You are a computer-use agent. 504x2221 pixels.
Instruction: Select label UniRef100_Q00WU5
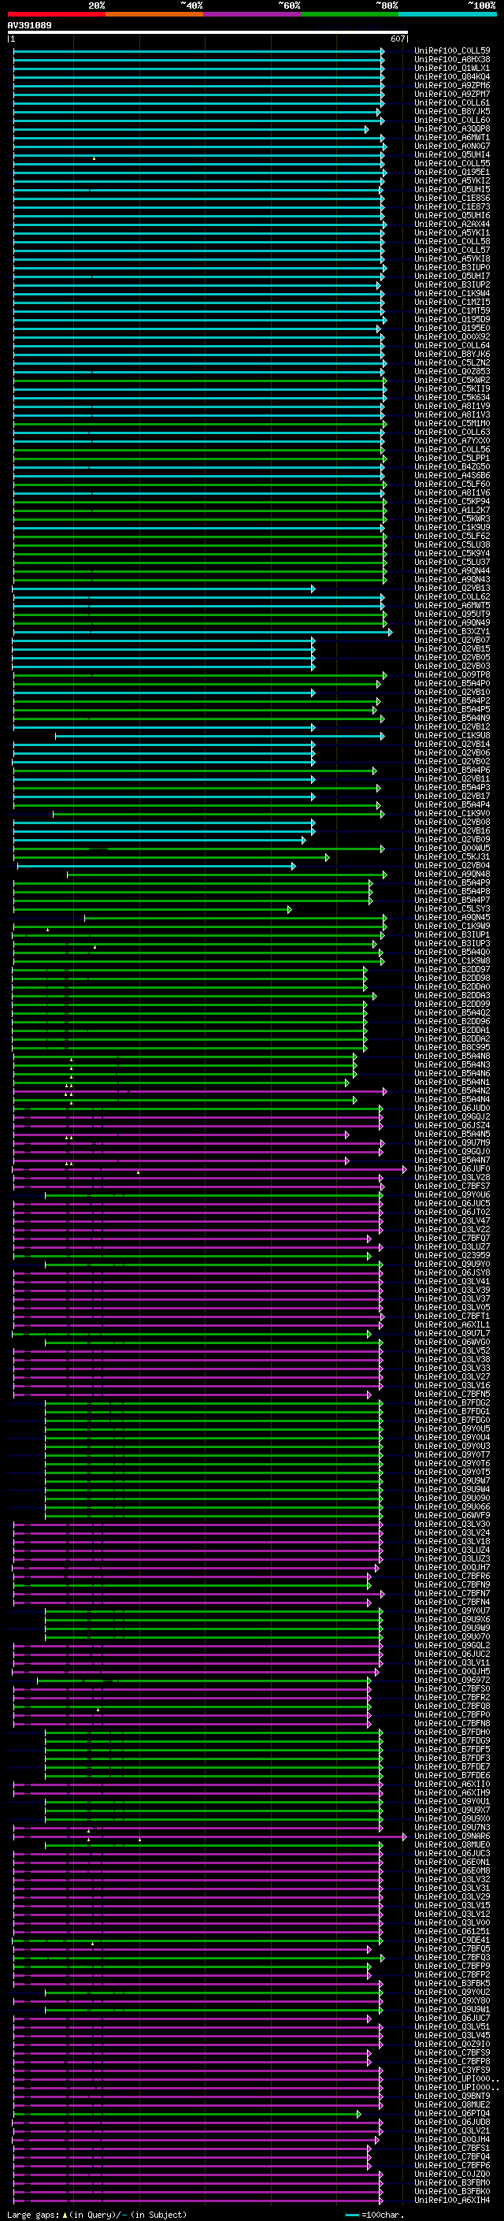tap(452, 849)
